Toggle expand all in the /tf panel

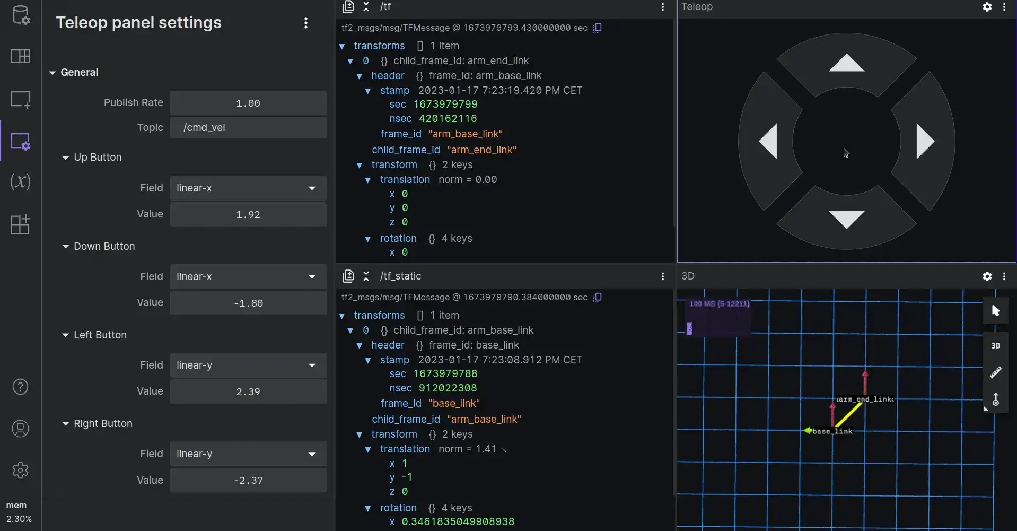click(366, 7)
